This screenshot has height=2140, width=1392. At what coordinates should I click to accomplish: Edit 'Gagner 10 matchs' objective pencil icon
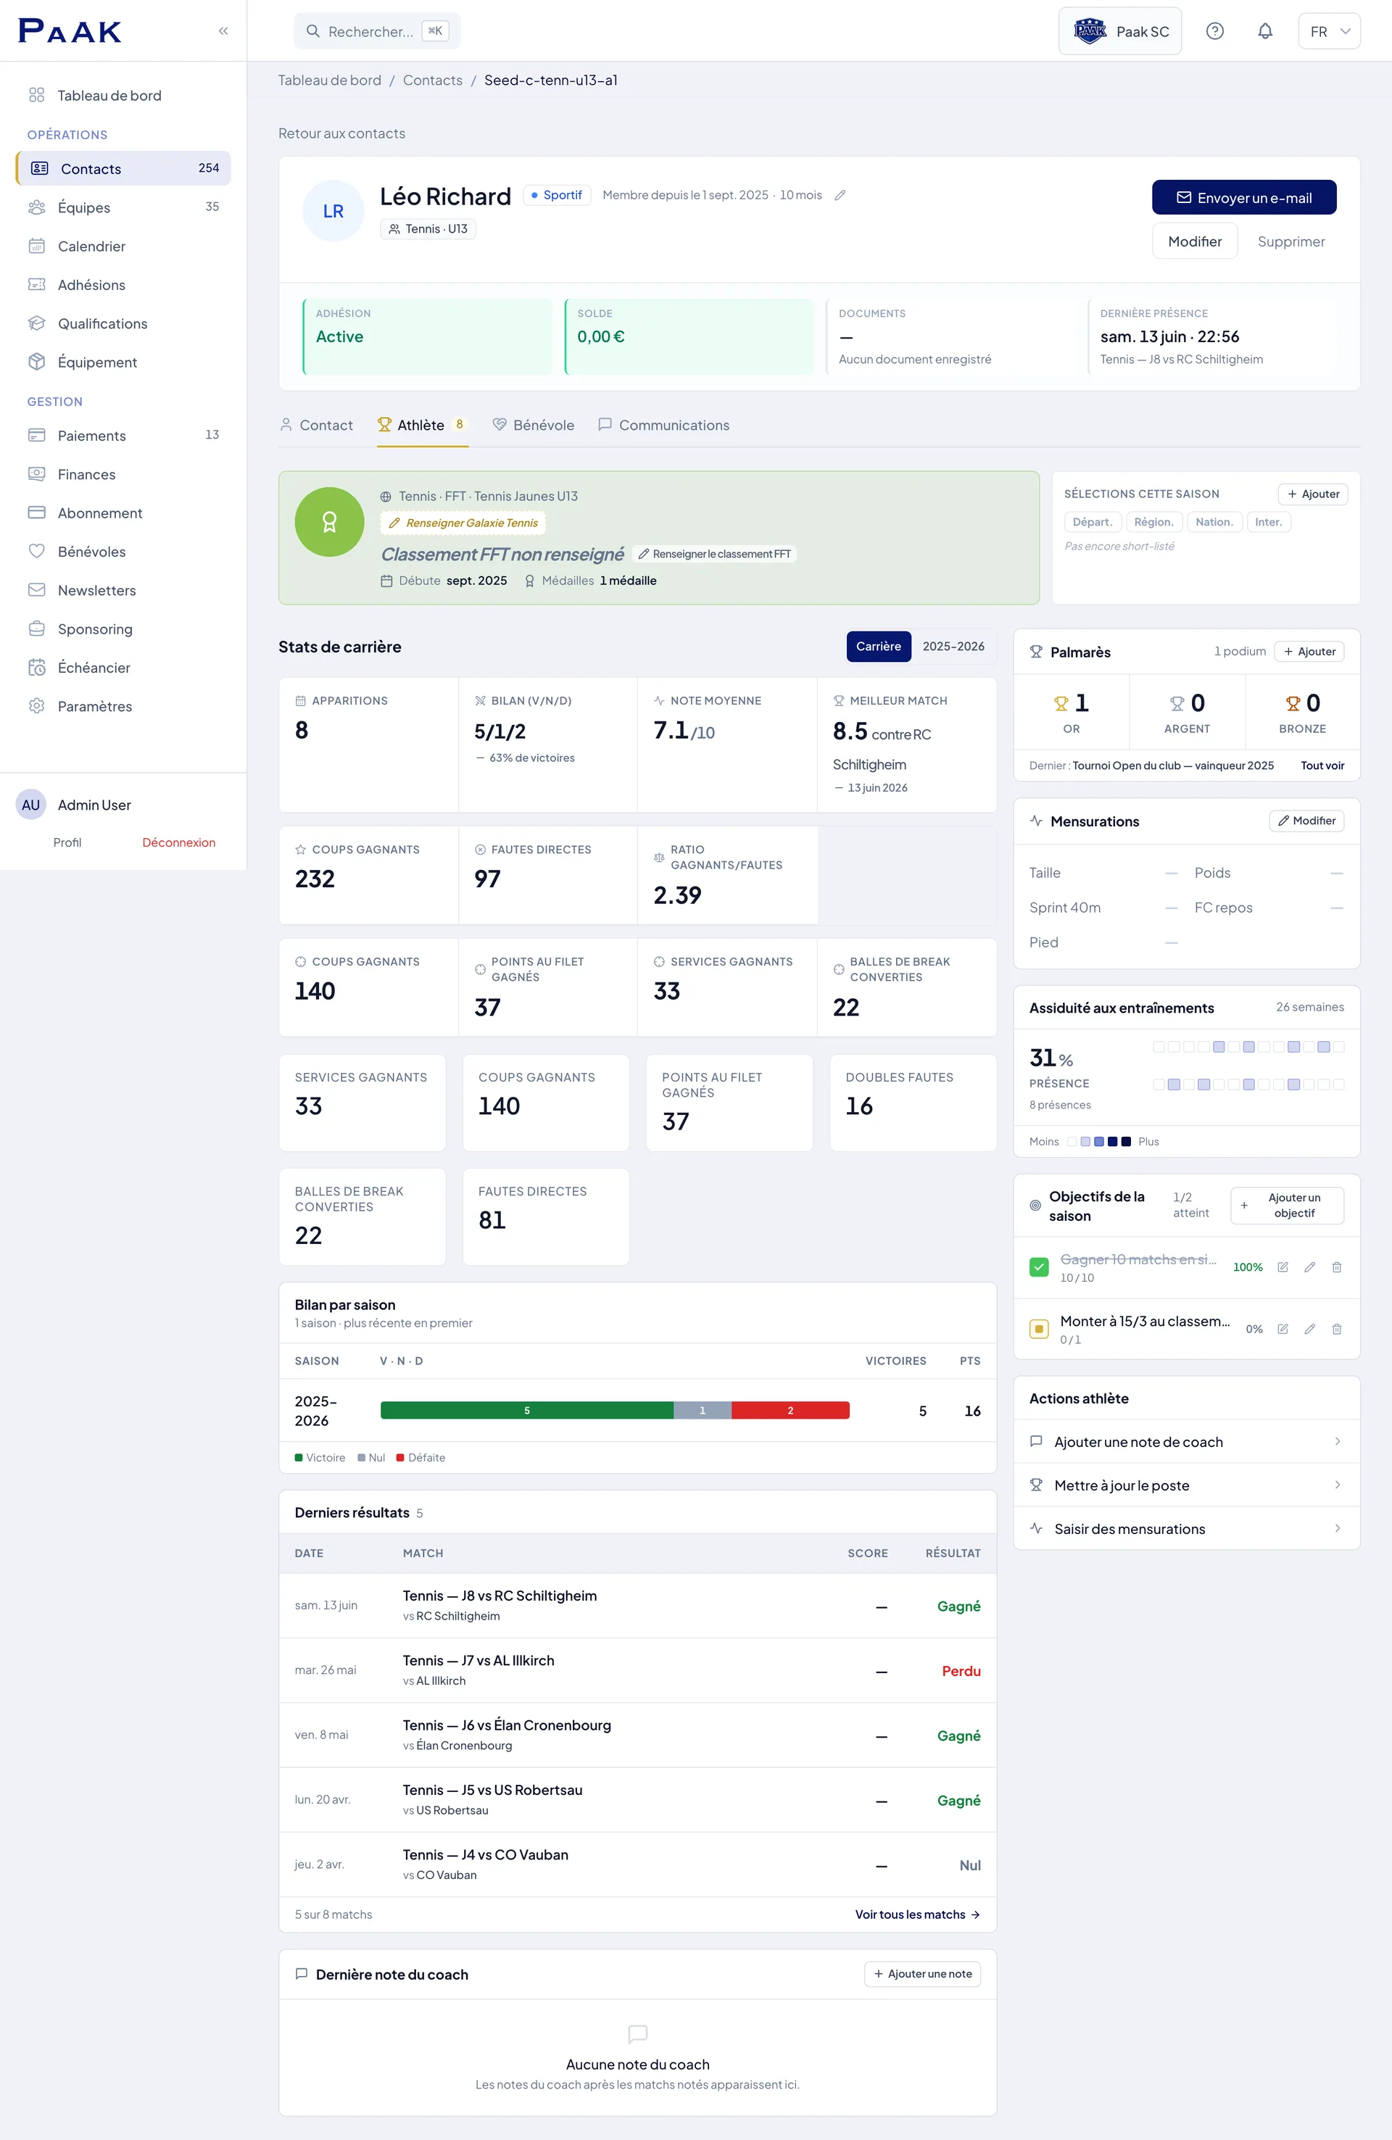click(x=1309, y=1267)
